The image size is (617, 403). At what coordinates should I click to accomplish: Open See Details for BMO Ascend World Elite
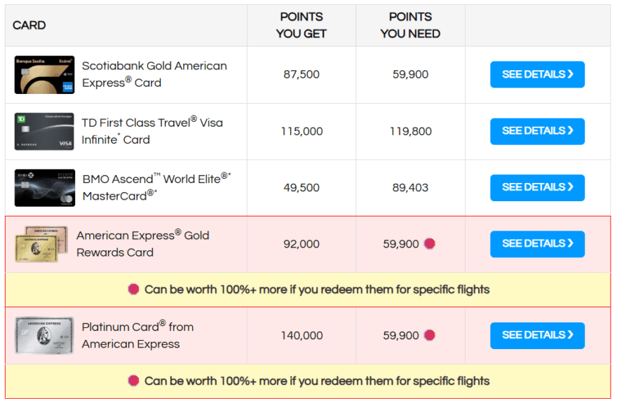click(537, 188)
